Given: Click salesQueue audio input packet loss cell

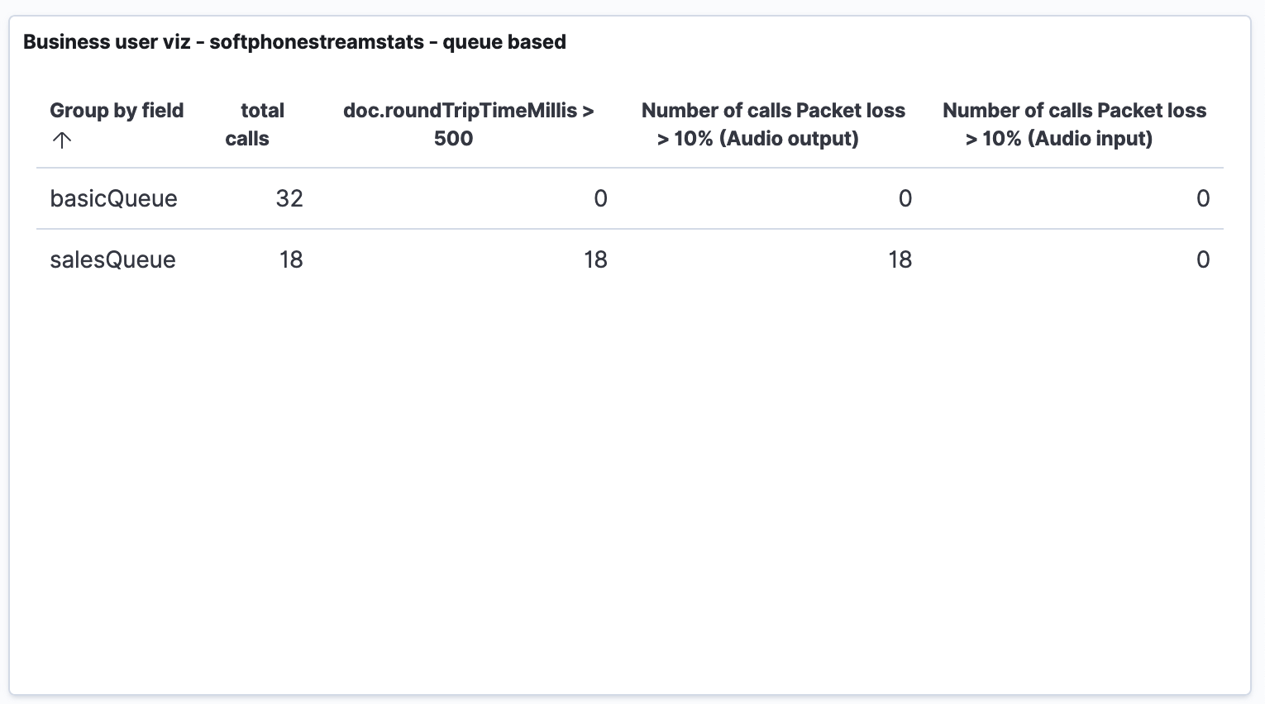Looking at the screenshot, I should pos(1203,259).
